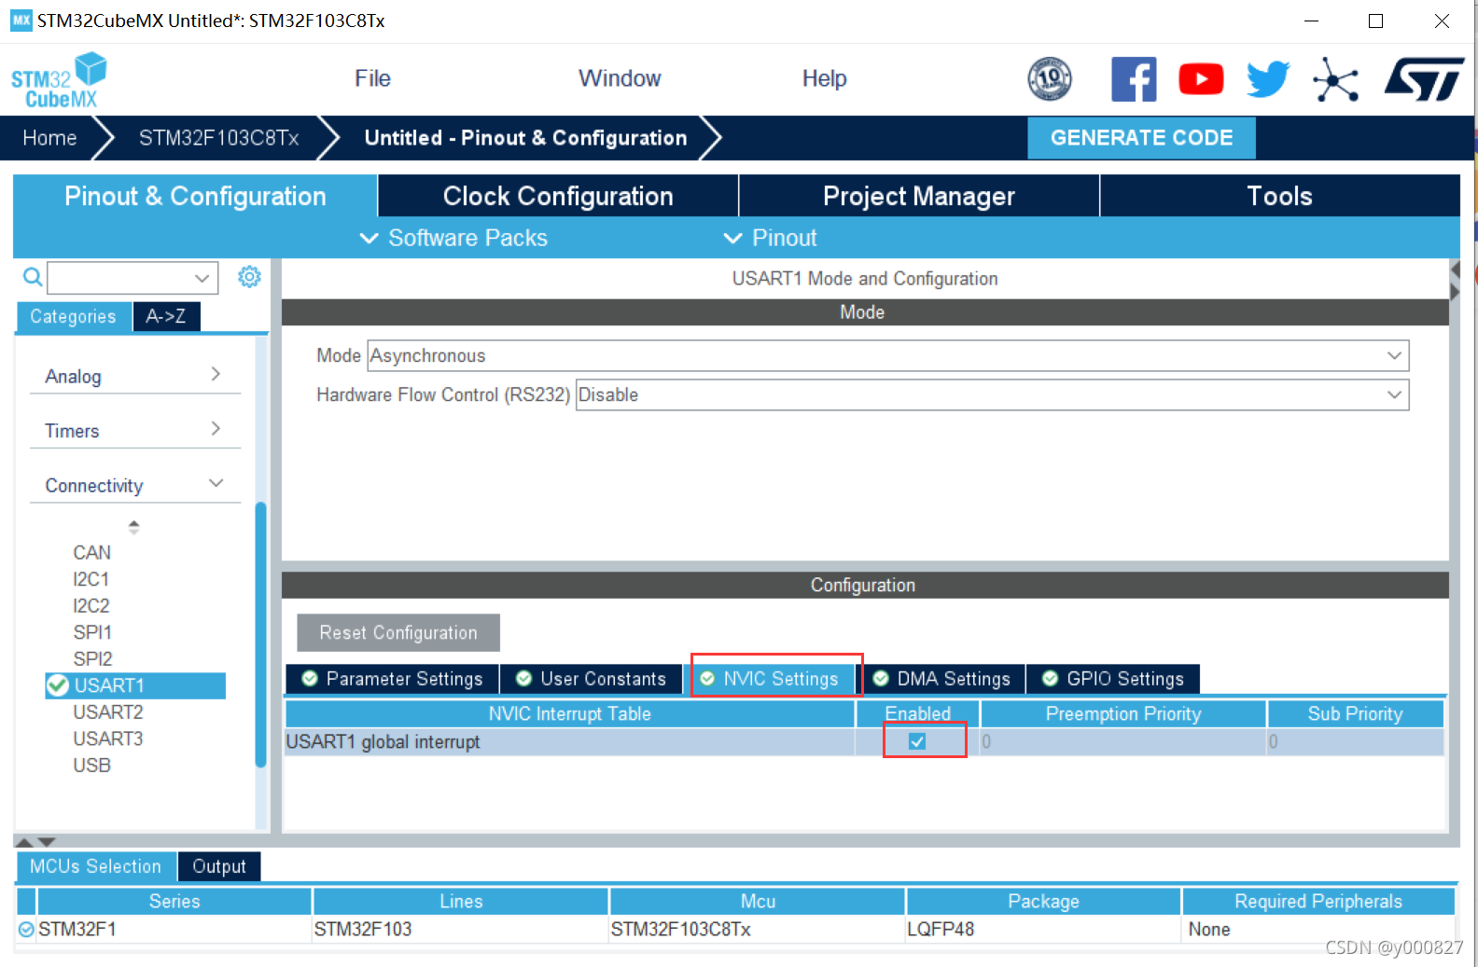Select the Pinout & Configuration tab
The width and height of the screenshot is (1478, 967).
195,196
